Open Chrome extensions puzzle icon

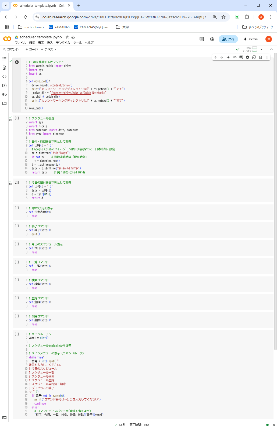247,17
